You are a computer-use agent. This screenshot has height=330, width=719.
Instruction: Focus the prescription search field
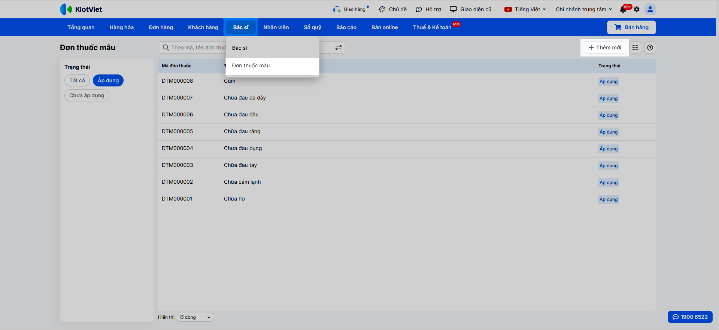251,48
